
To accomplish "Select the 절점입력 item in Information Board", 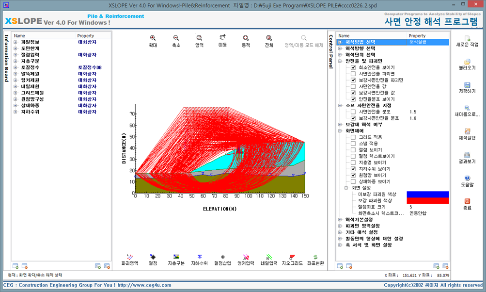I will [30, 55].
